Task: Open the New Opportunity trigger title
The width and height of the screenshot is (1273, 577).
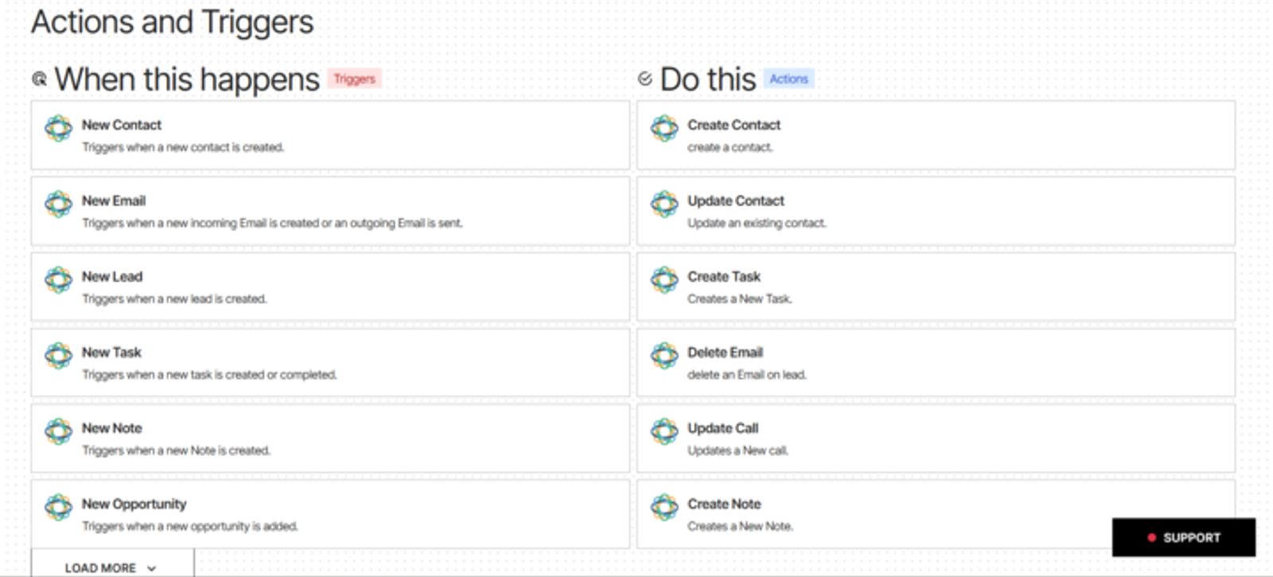Action: coord(134,504)
